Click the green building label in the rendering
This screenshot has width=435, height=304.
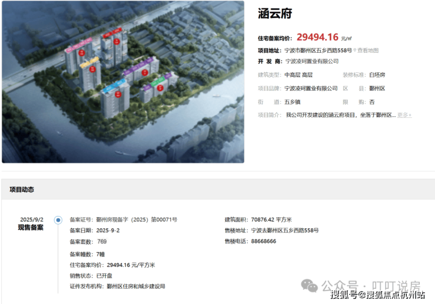pyautogui.click(x=158, y=82)
